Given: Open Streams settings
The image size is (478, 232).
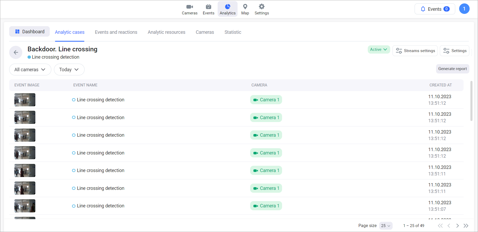Looking at the screenshot, I should [415, 51].
